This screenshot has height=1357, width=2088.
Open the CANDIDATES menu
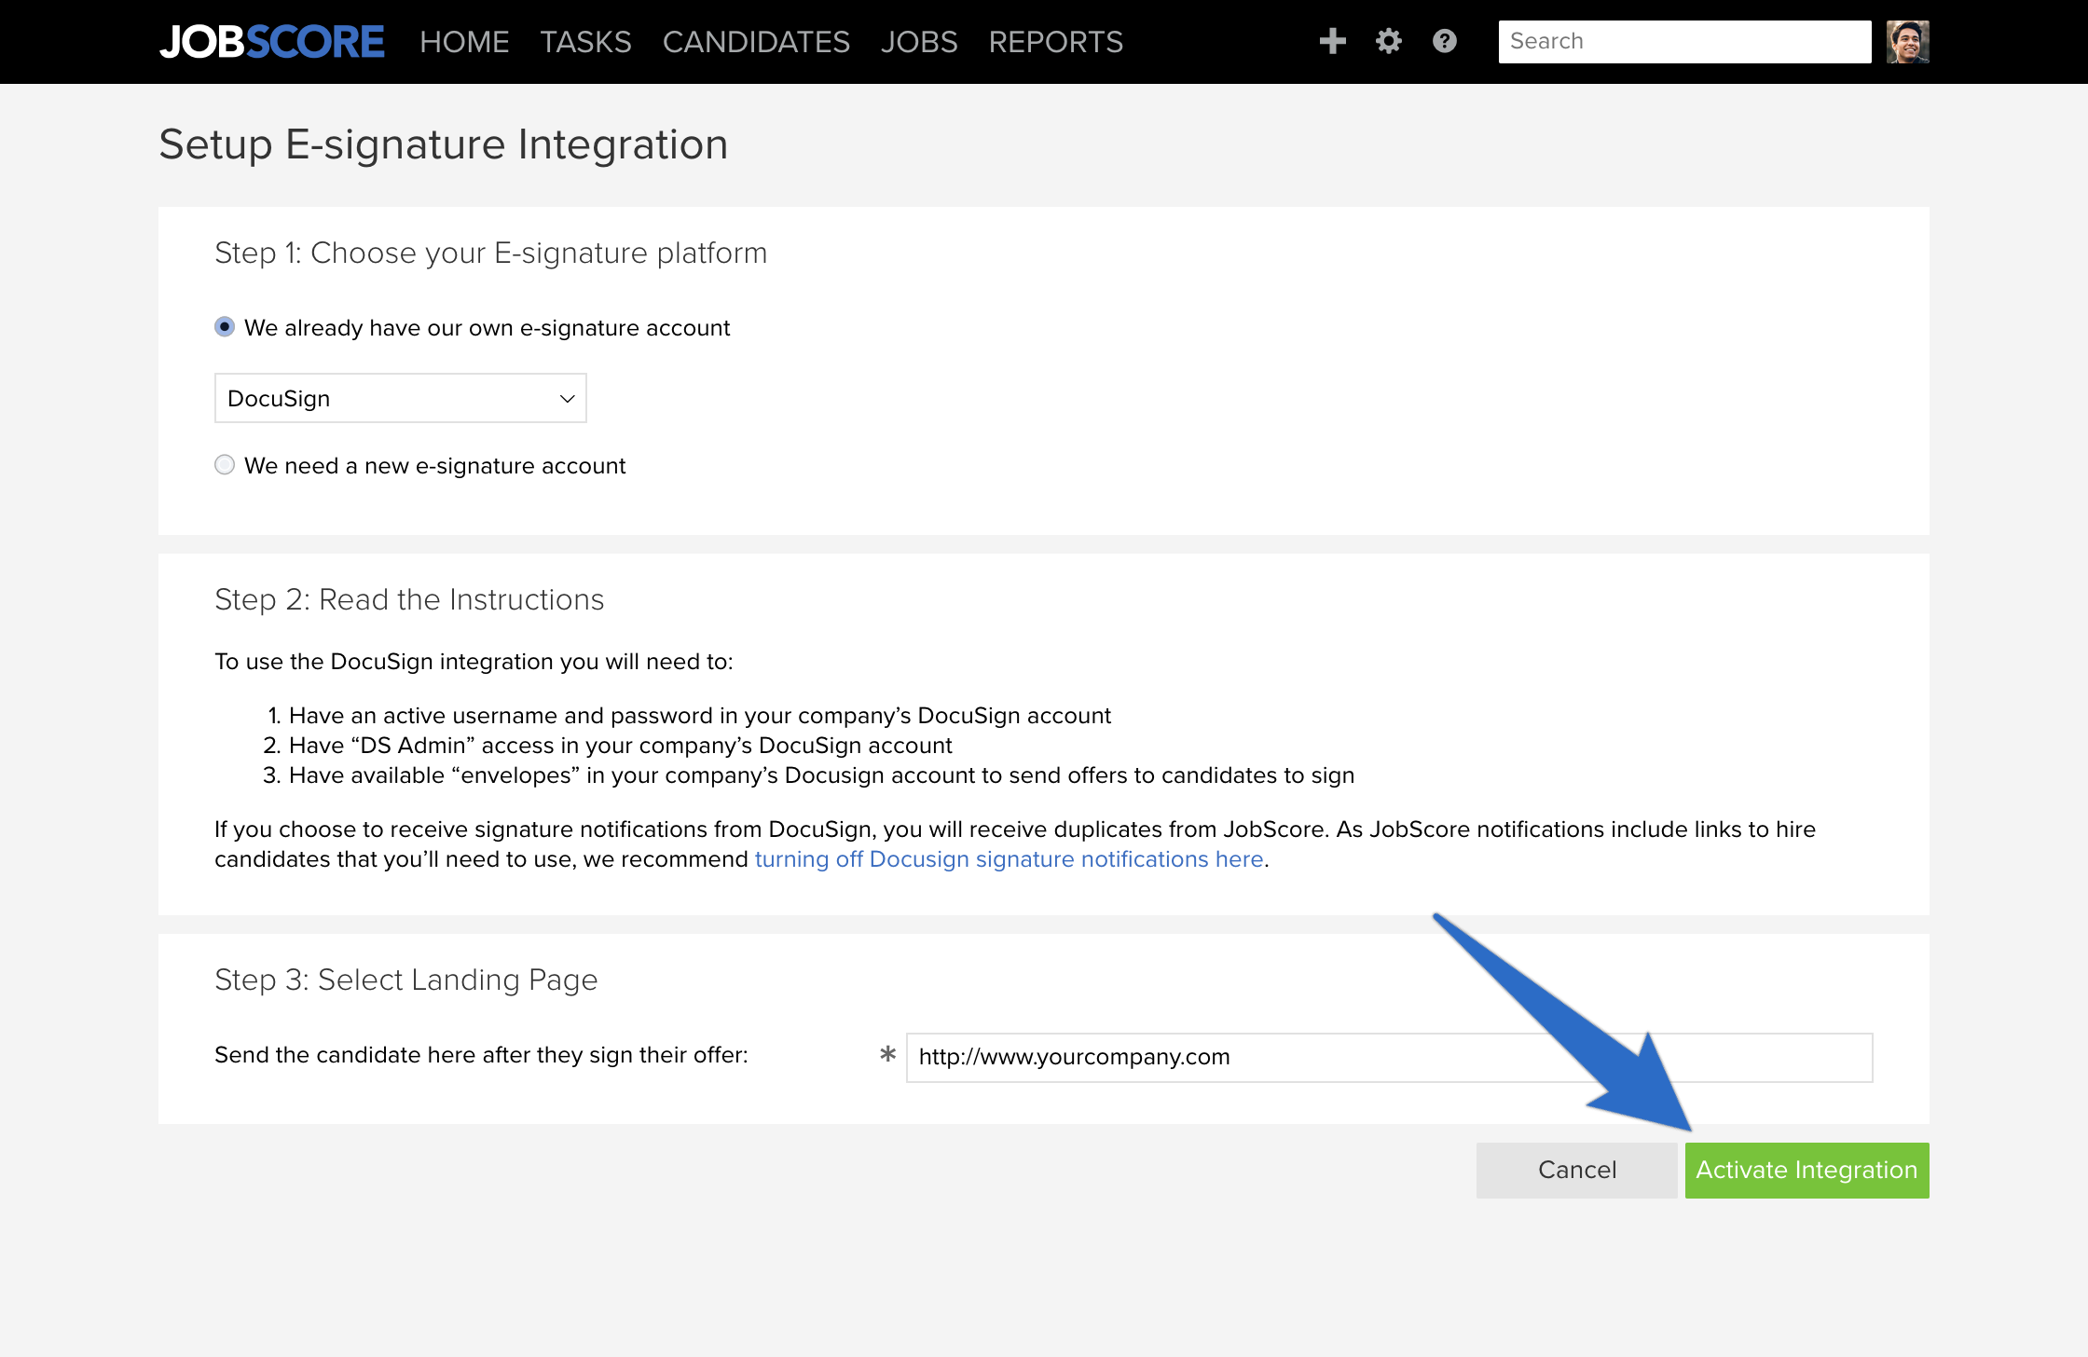(x=756, y=42)
